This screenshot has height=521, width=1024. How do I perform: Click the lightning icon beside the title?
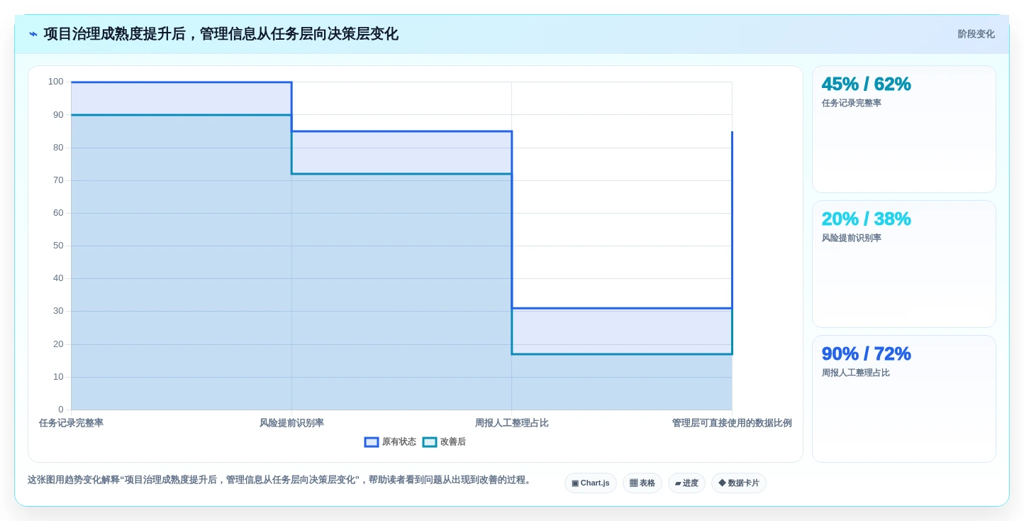coord(33,34)
